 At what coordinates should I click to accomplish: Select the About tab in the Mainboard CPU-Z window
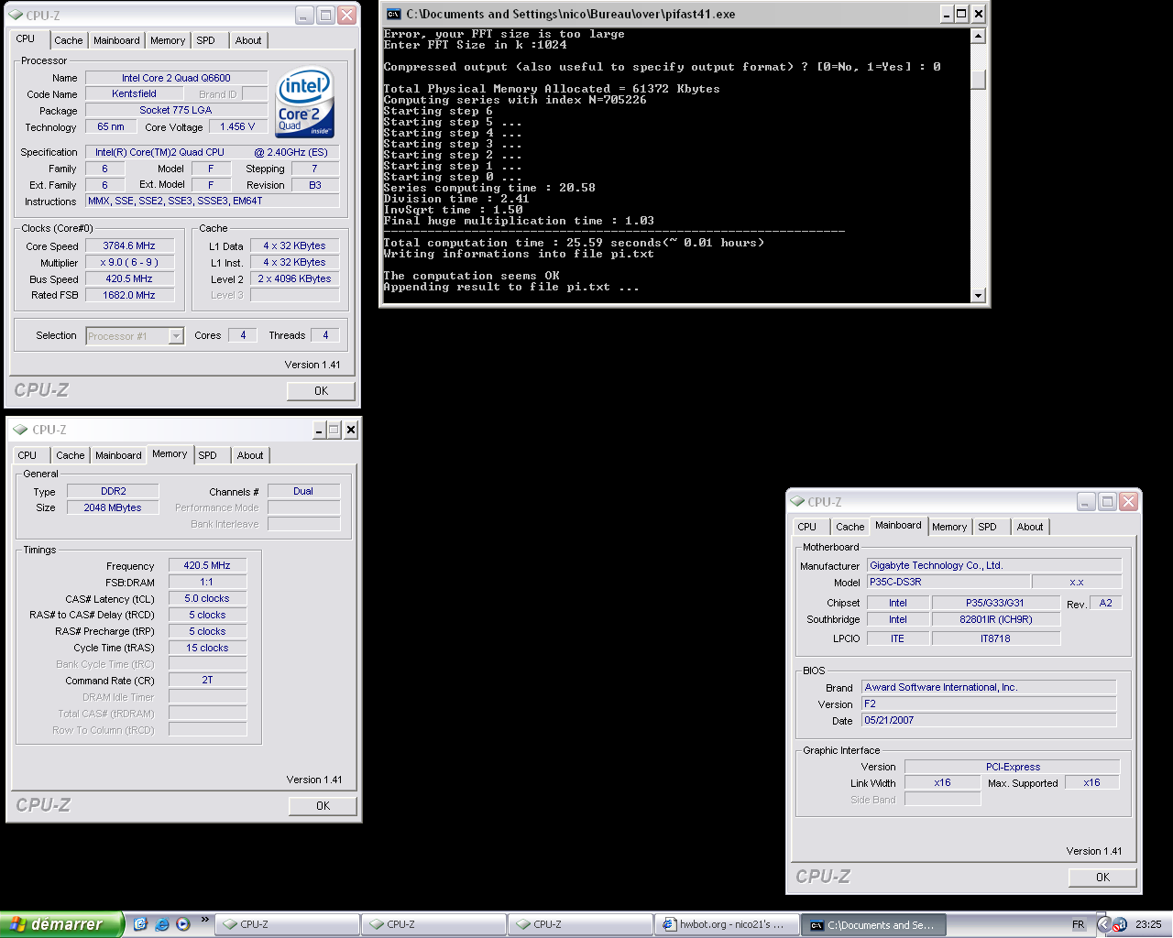click(1030, 527)
